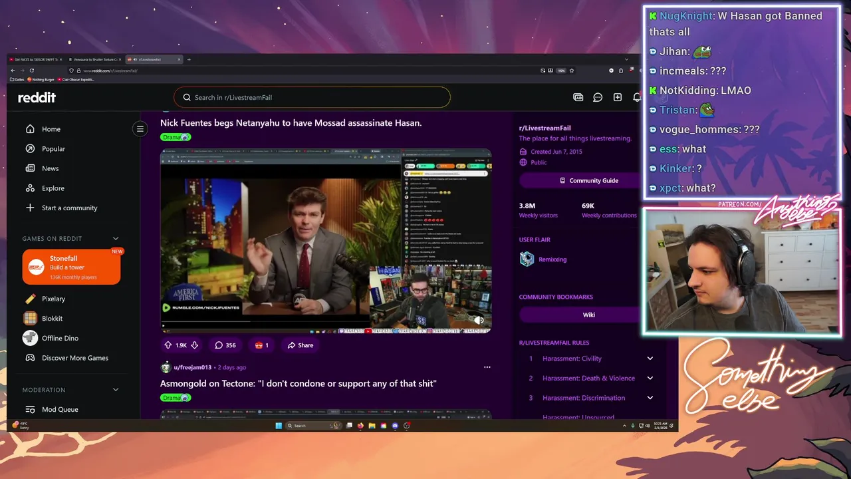The image size is (851, 479).
Task: Open the Nothing Burger bookmark
Action: coord(41,79)
